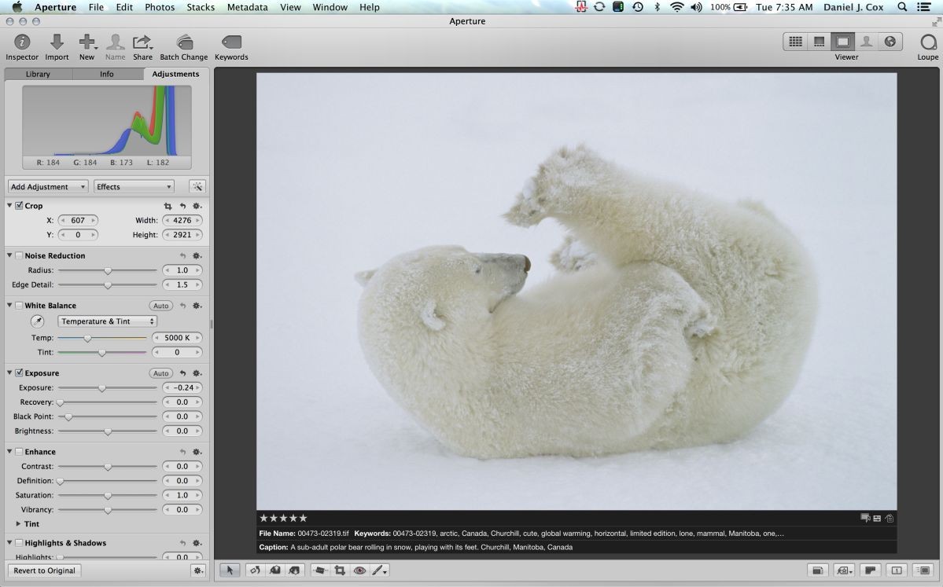The height and width of the screenshot is (587, 943).
Task: Enable the Highlights & Shadows checkbox
Action: pyautogui.click(x=19, y=542)
